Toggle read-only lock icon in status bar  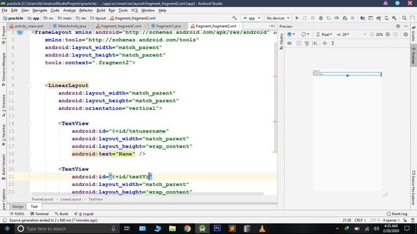tap(405, 220)
